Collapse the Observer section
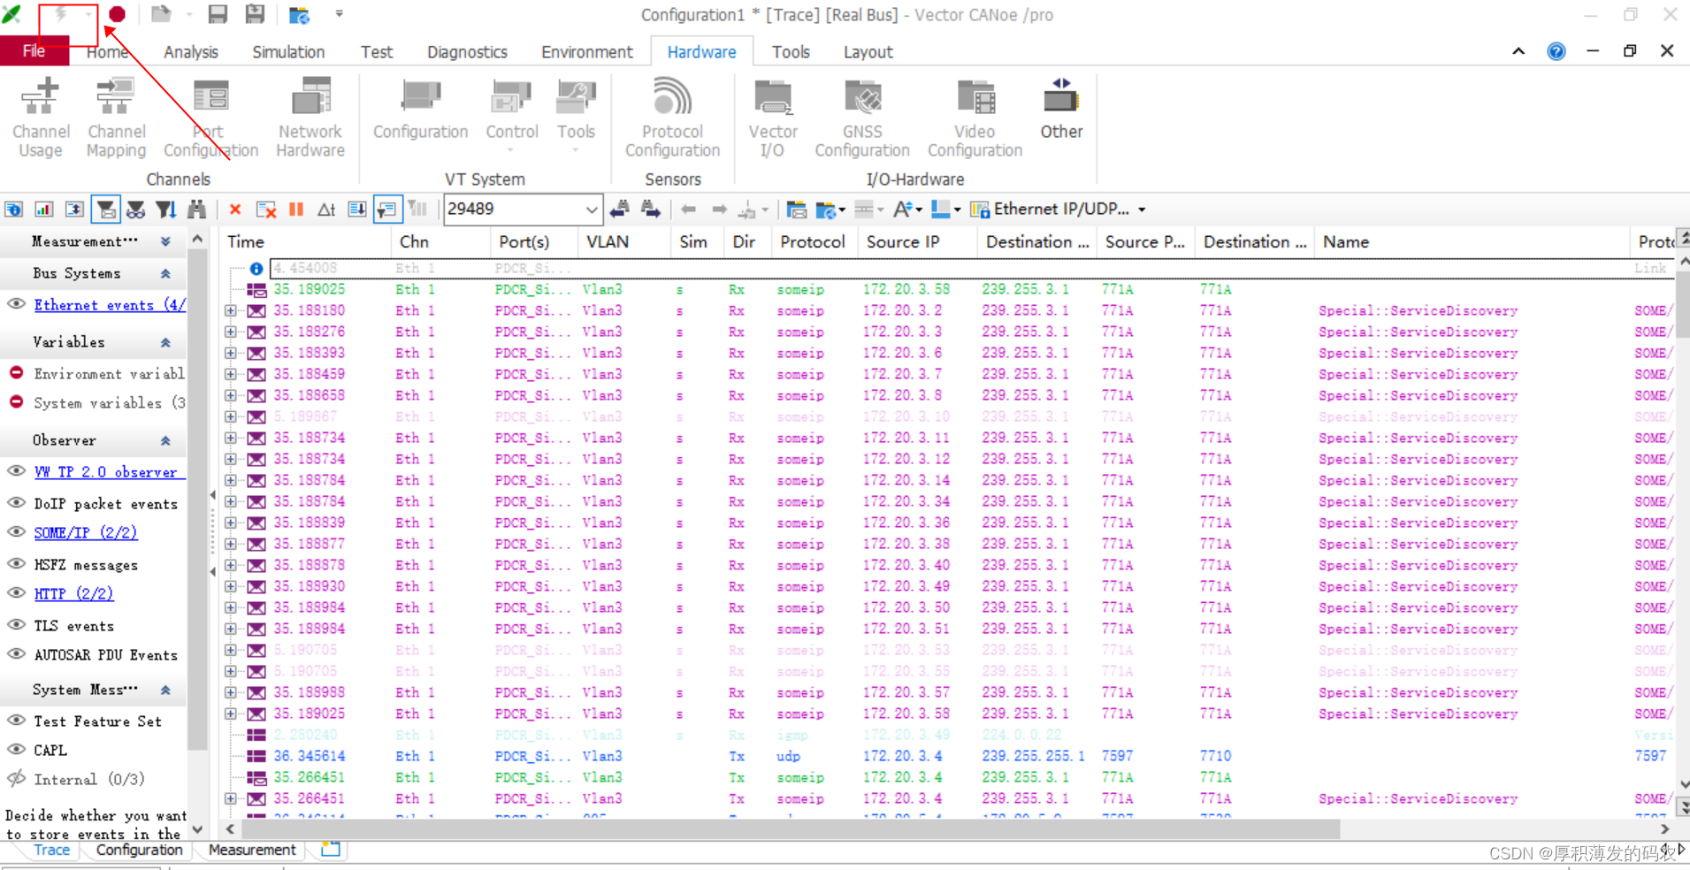Screen dimensions: 1690x870 165,440
